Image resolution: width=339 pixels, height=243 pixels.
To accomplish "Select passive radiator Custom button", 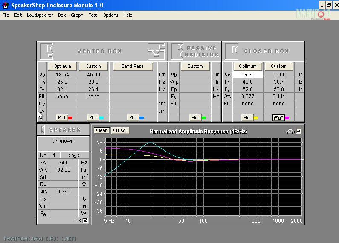I will click(x=195, y=66).
